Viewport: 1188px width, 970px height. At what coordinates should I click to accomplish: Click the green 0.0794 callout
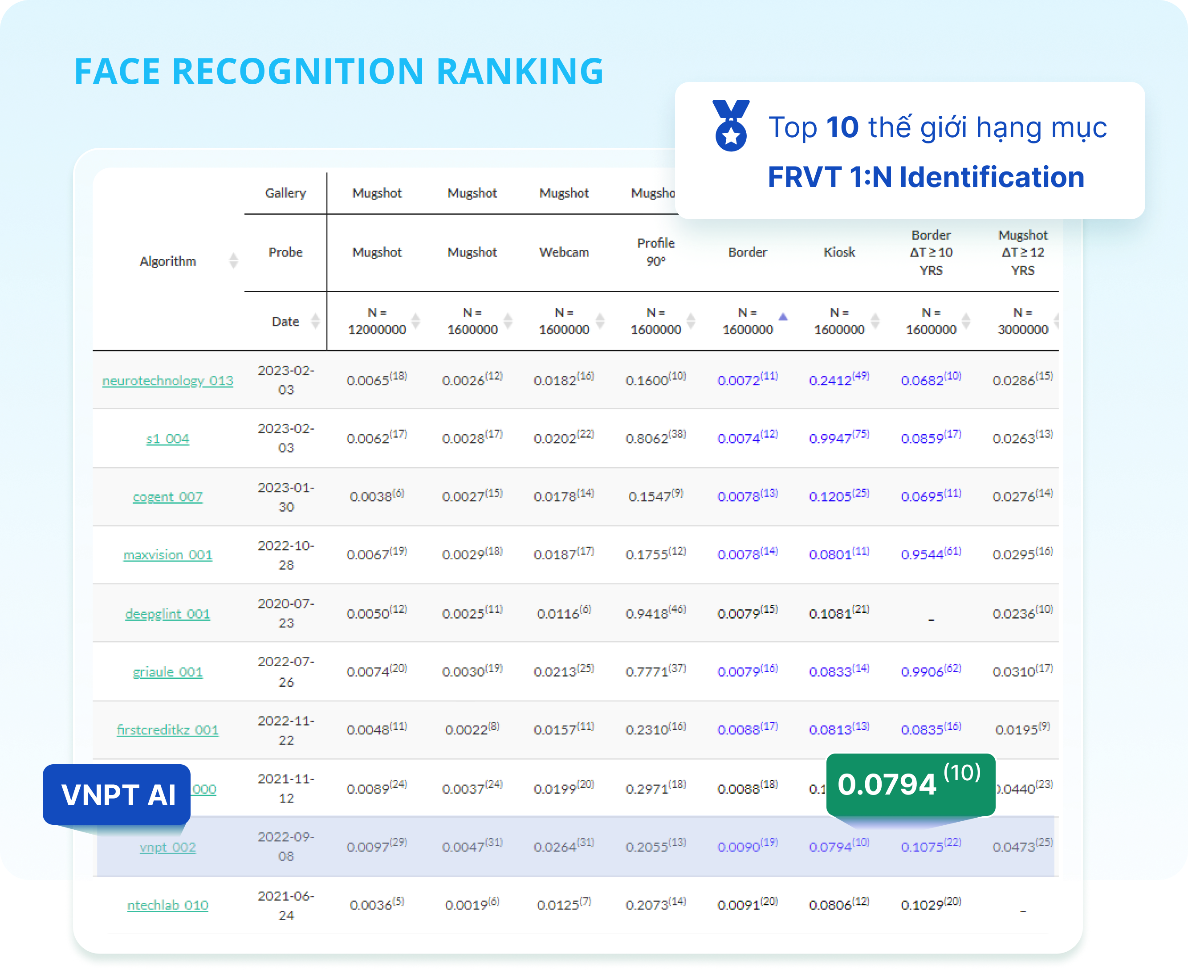911,784
